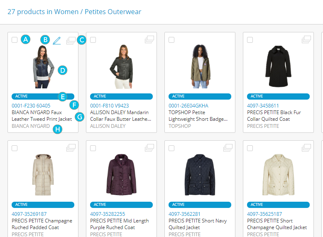Image resolution: width=323 pixels, height=237 pixels.
Task: Select checkbox for PRECIS PETITE Black Fur Coat
Action: coord(250,40)
